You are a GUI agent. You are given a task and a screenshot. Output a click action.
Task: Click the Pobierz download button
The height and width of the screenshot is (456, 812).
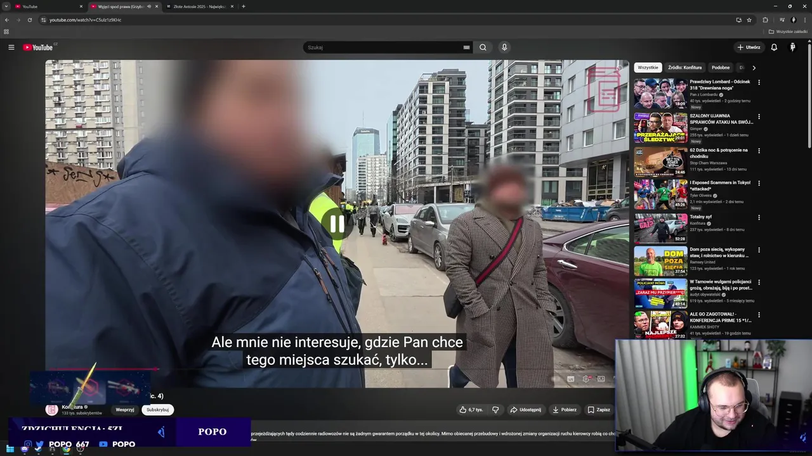coord(565,410)
